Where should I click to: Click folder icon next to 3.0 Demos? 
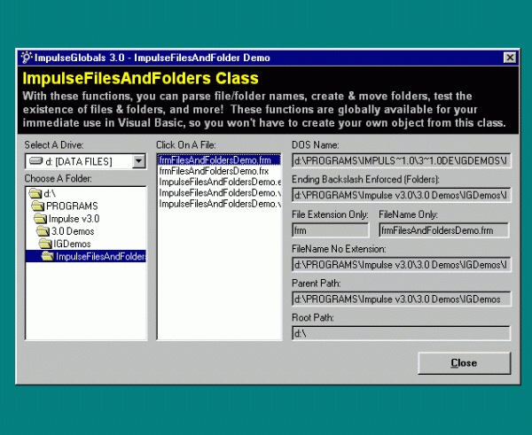click(x=43, y=231)
